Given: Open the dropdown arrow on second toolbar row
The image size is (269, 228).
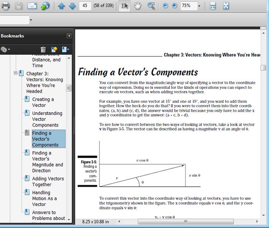Looking at the screenshot, I should click(x=31, y=20).
